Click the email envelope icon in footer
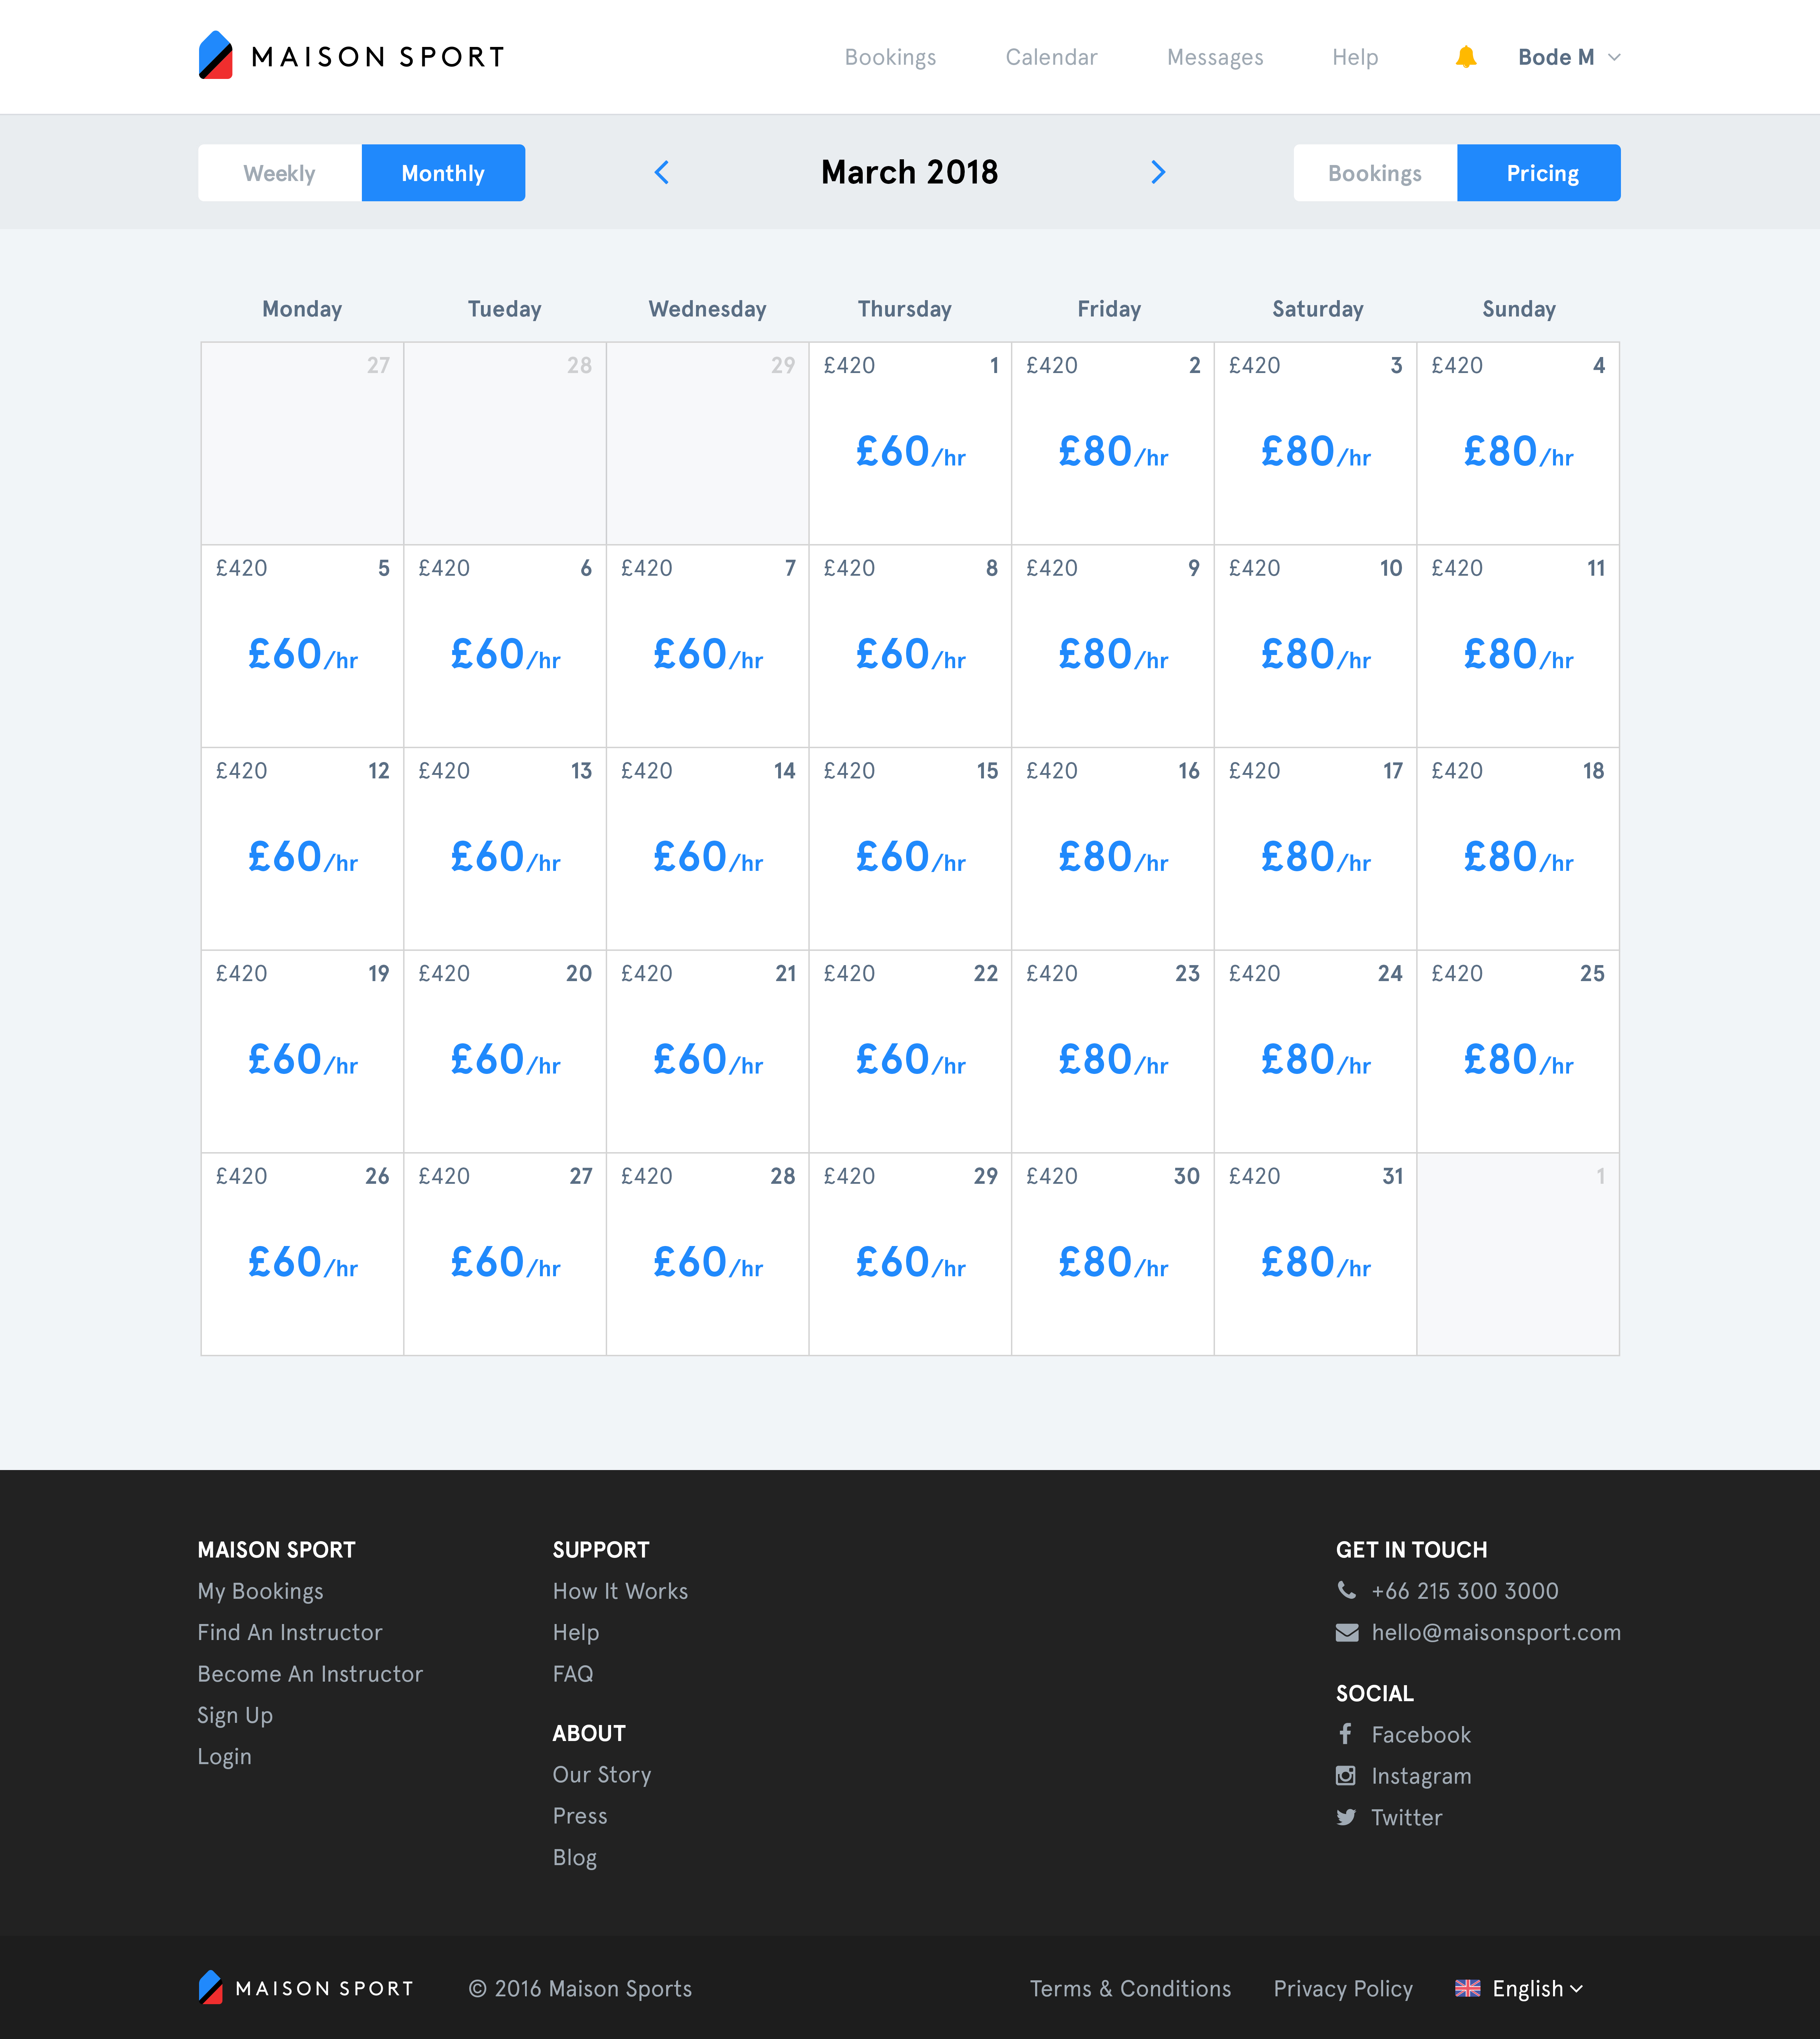Viewport: 1820px width, 2039px height. (1347, 1633)
